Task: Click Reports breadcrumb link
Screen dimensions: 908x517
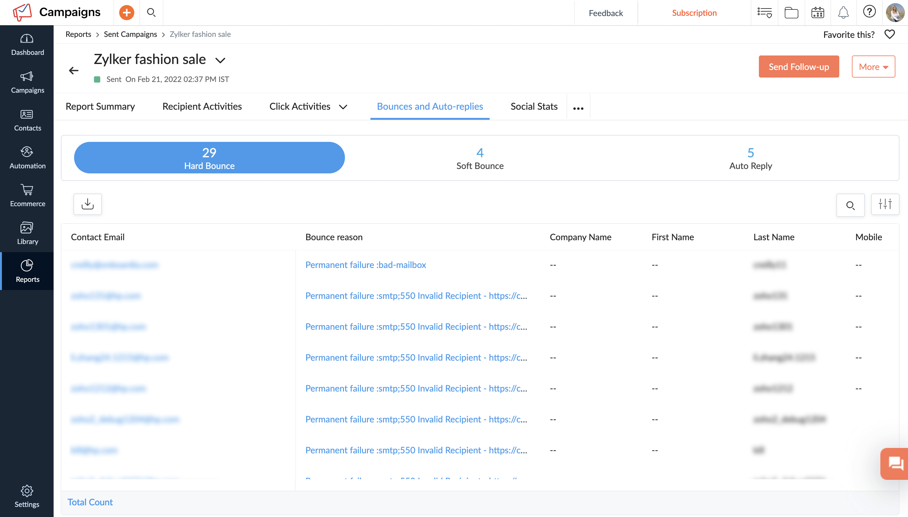Action: click(78, 34)
